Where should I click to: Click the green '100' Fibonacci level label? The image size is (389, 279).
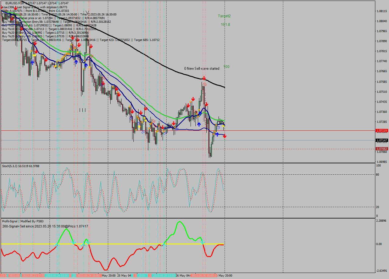click(227, 67)
